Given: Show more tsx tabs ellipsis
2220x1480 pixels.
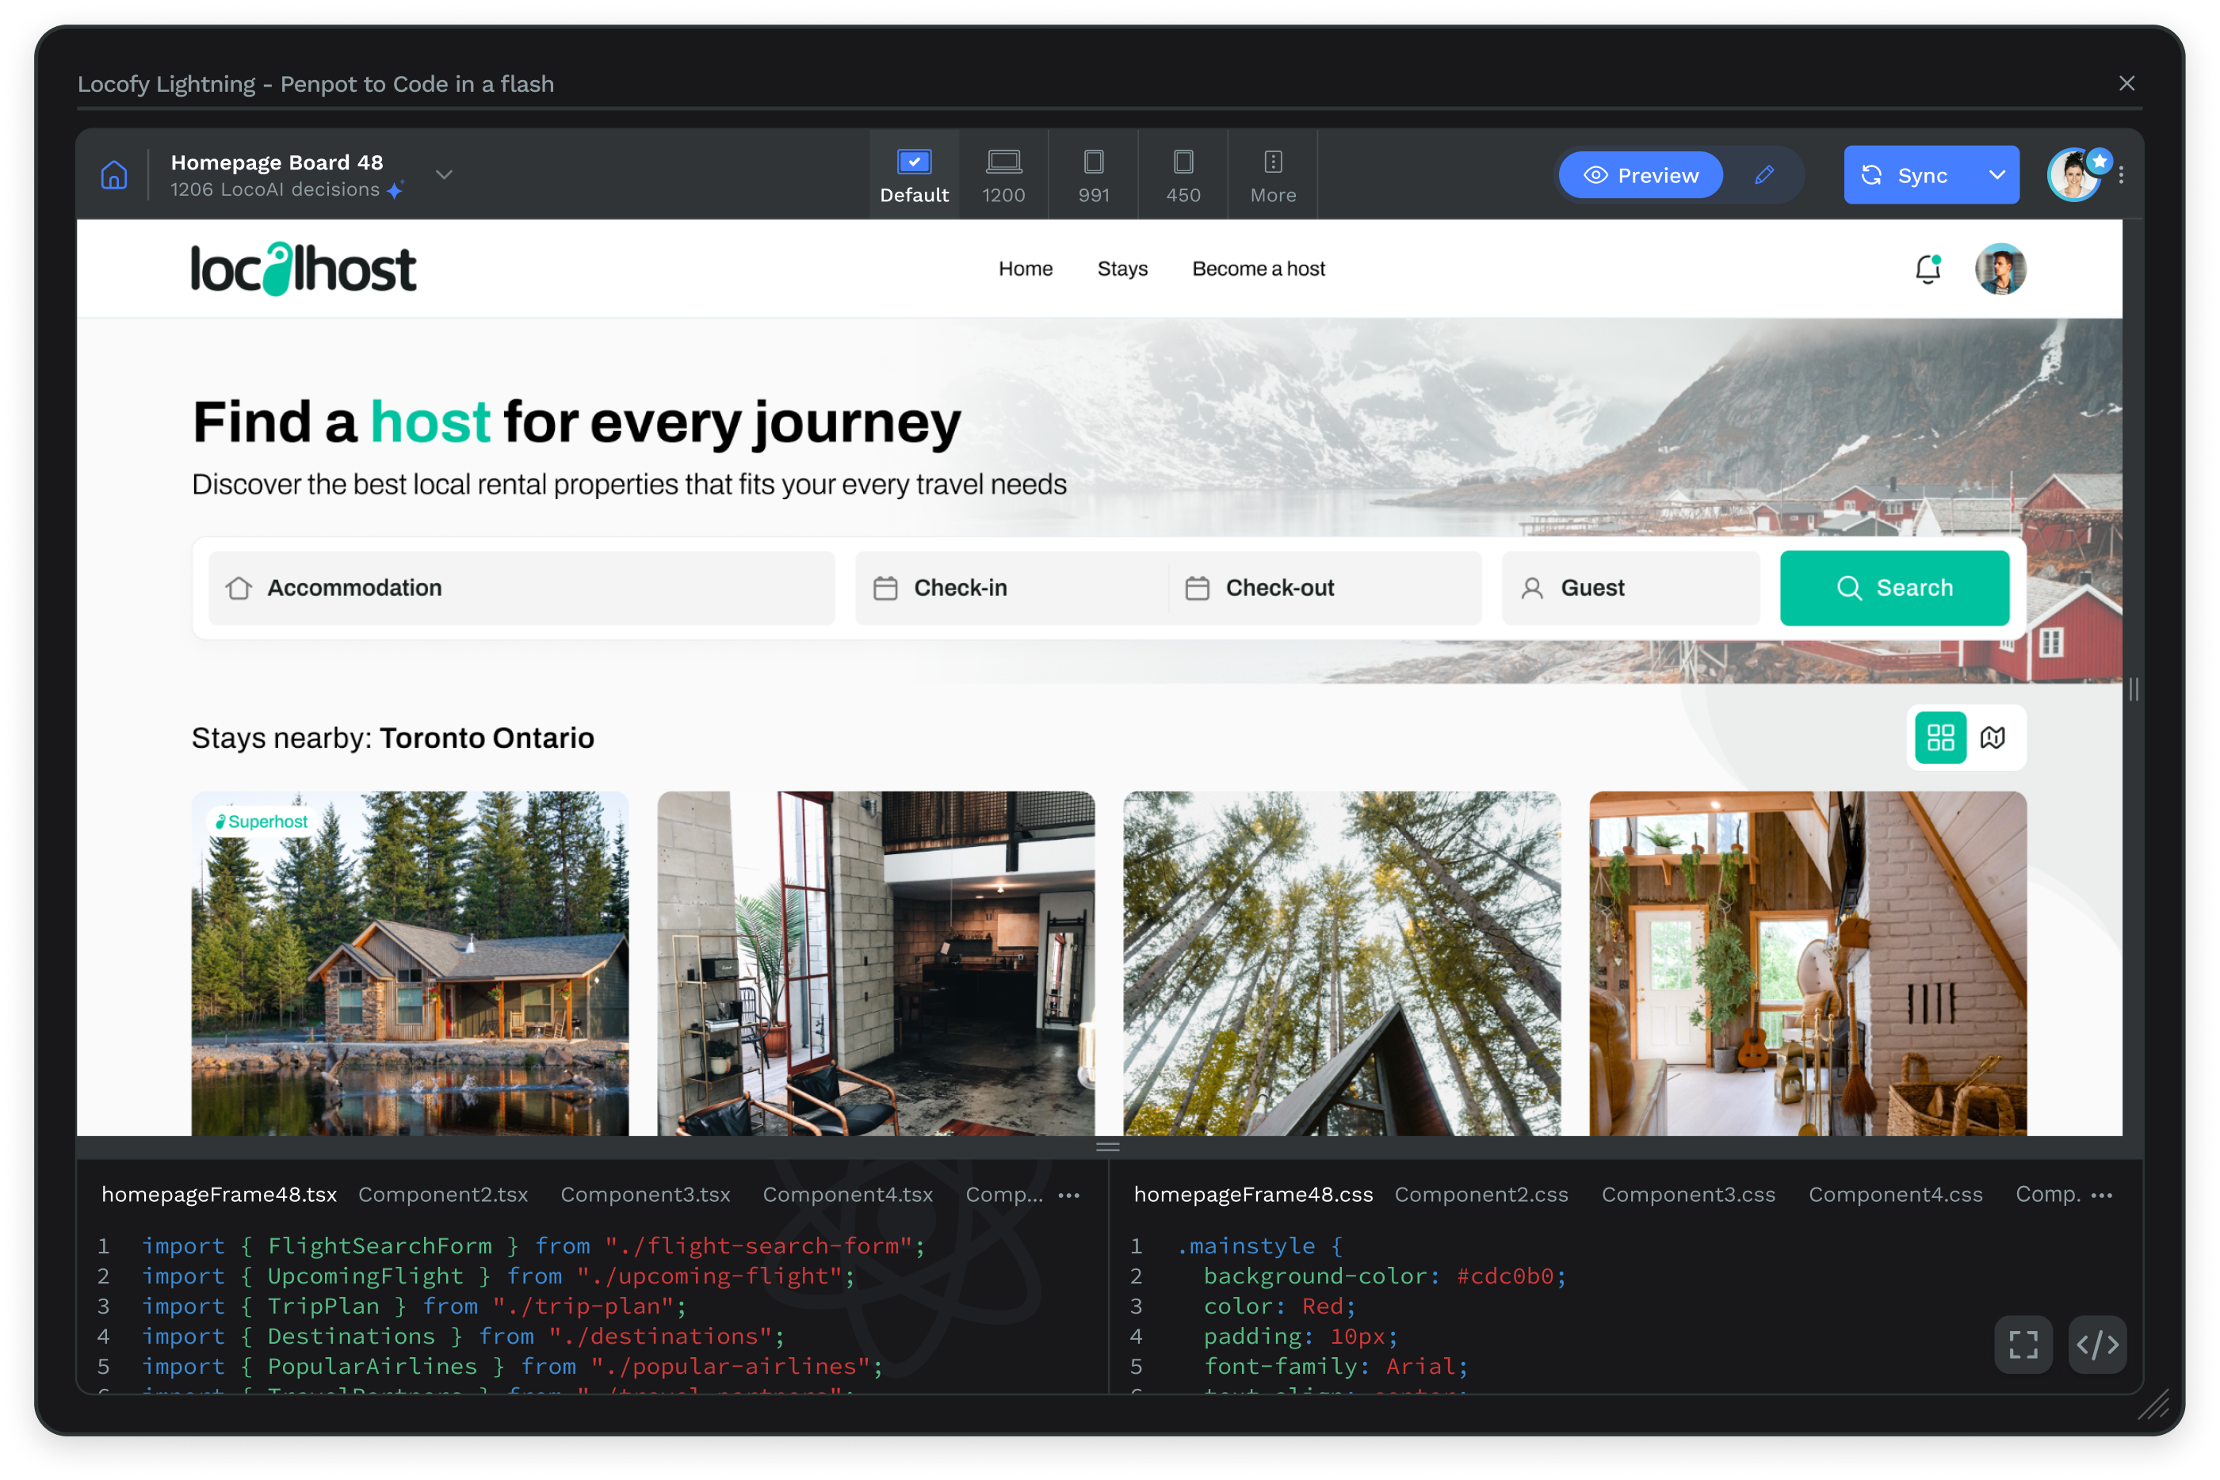Looking at the screenshot, I should pyautogui.click(x=1069, y=1196).
